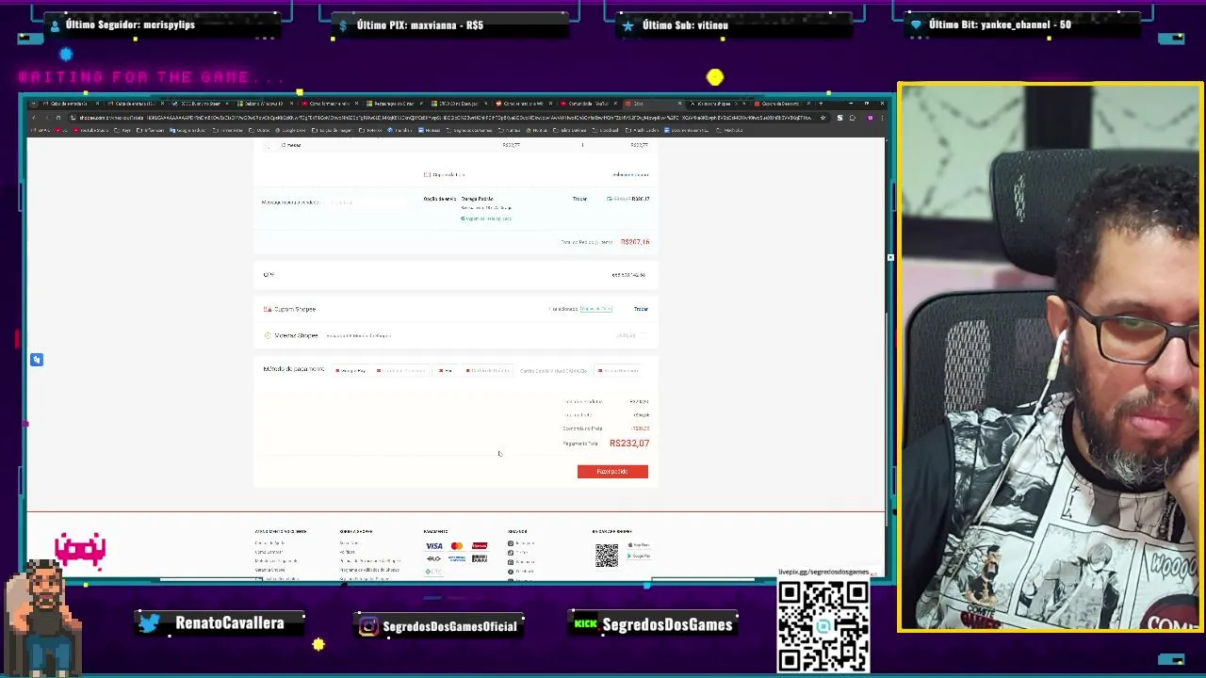Switch to the Cupons de Desconto tab

click(780, 104)
